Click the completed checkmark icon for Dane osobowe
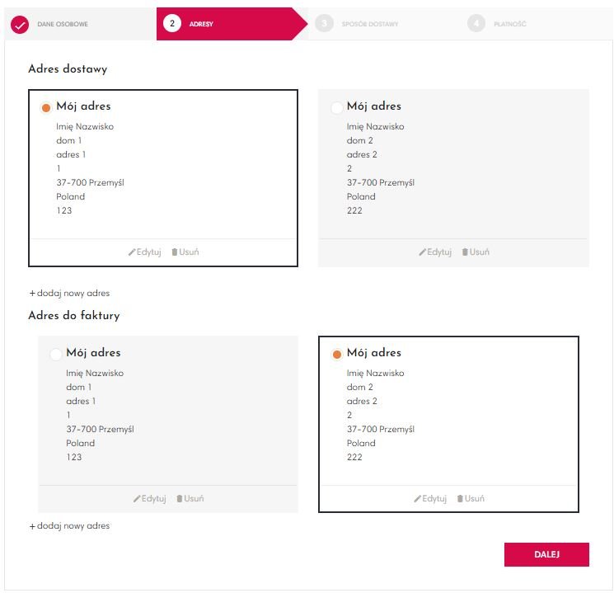 (x=20, y=24)
